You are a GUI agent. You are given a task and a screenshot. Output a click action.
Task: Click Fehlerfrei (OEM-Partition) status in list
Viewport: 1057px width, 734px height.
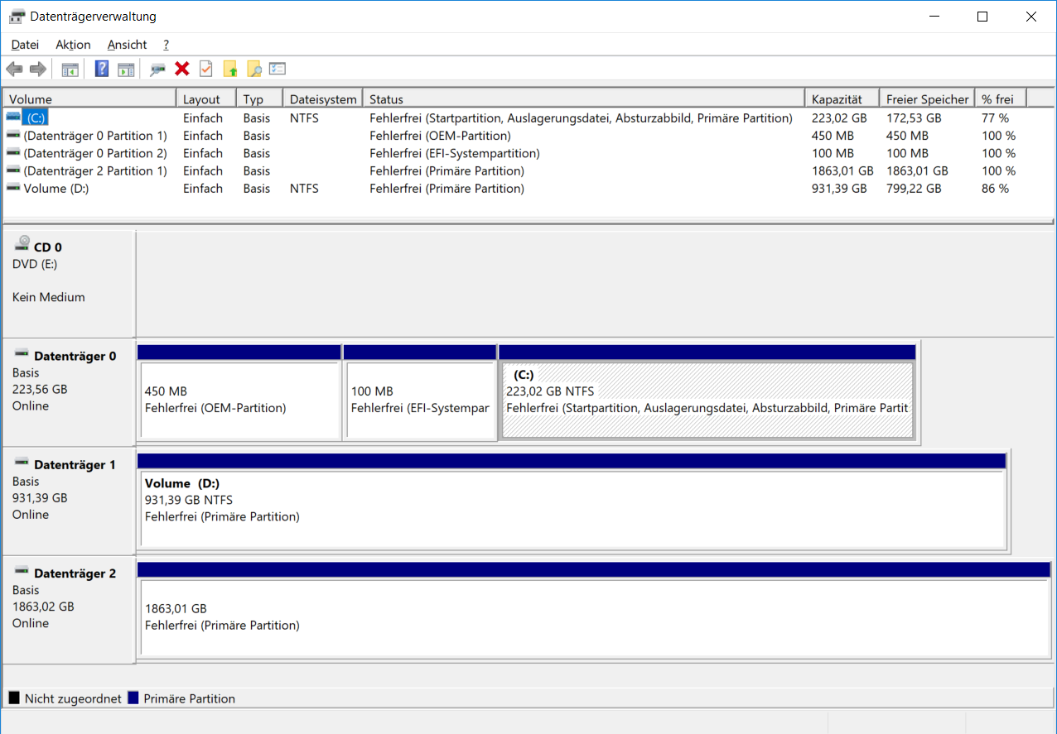tap(441, 136)
